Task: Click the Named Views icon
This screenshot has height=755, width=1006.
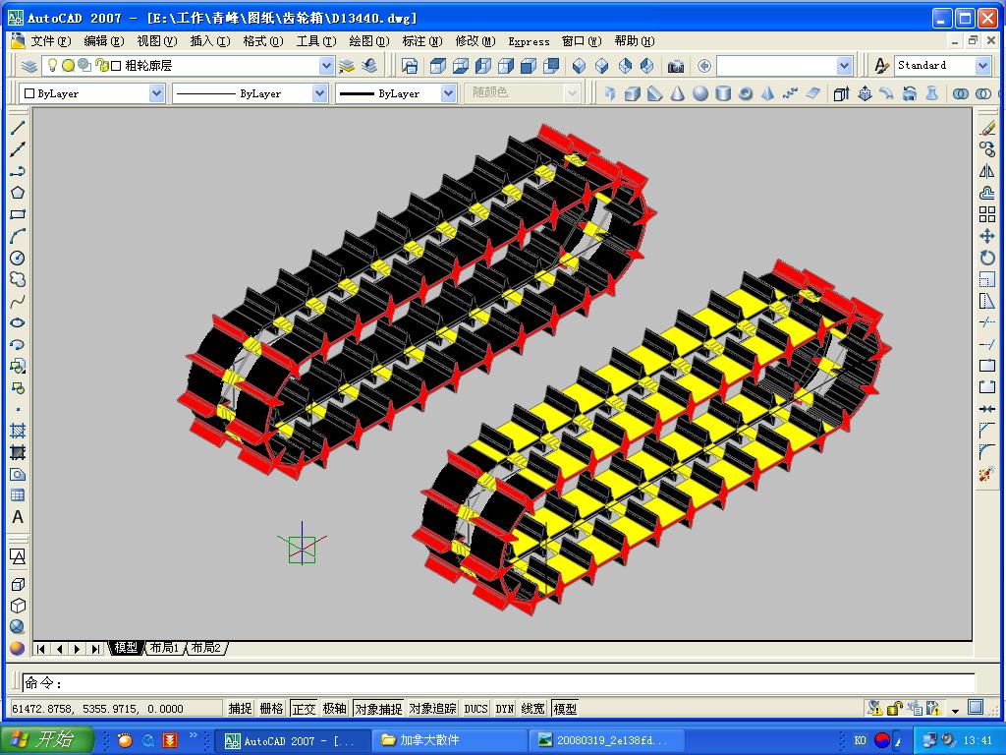Action: (x=410, y=66)
